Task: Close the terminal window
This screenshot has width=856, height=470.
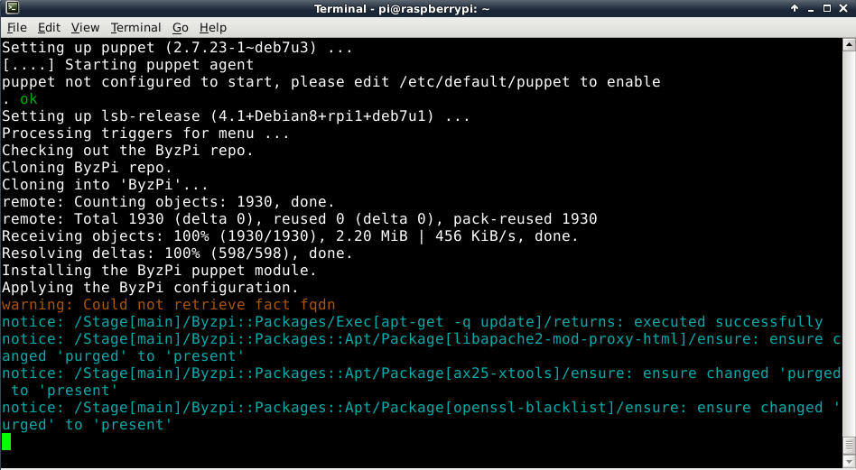Action: pos(843,8)
